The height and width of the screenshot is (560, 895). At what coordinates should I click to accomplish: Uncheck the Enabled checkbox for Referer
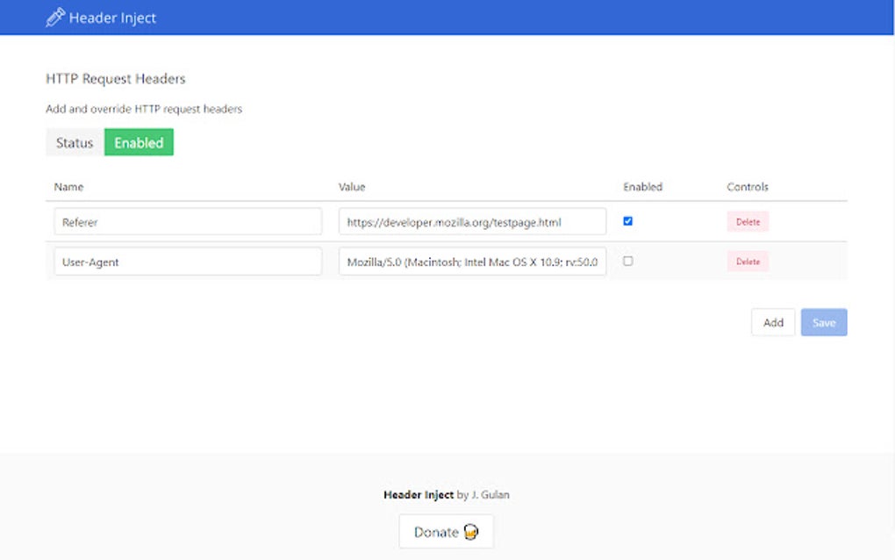(x=627, y=221)
